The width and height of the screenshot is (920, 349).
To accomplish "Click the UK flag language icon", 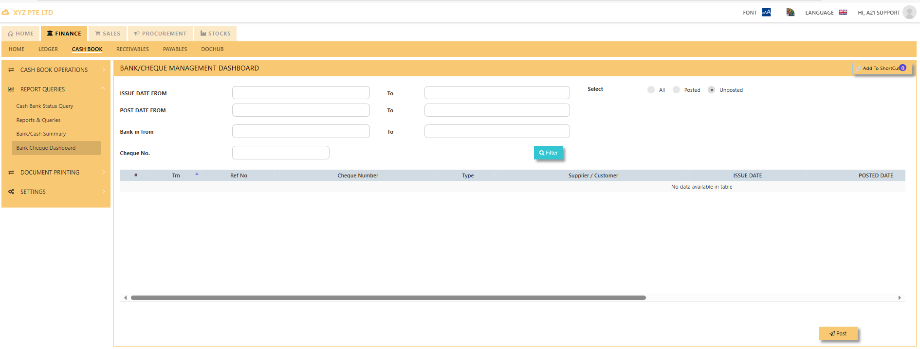I will 843,12.
